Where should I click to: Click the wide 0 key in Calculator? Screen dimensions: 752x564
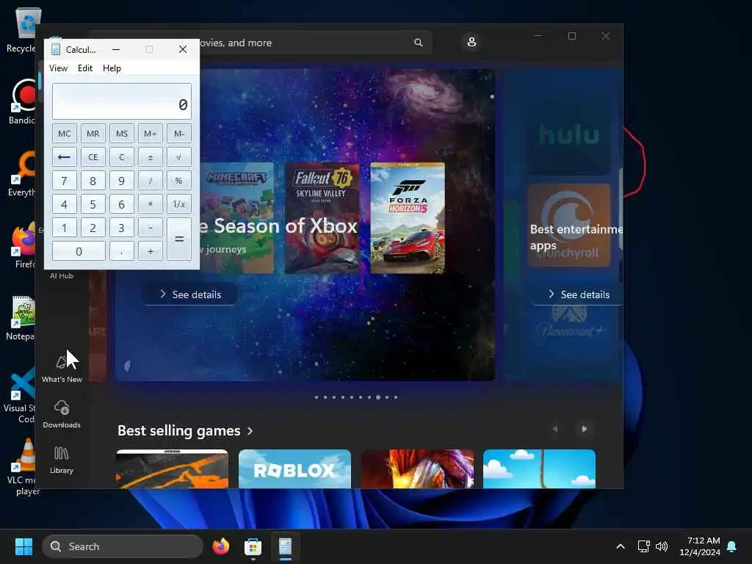[x=79, y=251]
